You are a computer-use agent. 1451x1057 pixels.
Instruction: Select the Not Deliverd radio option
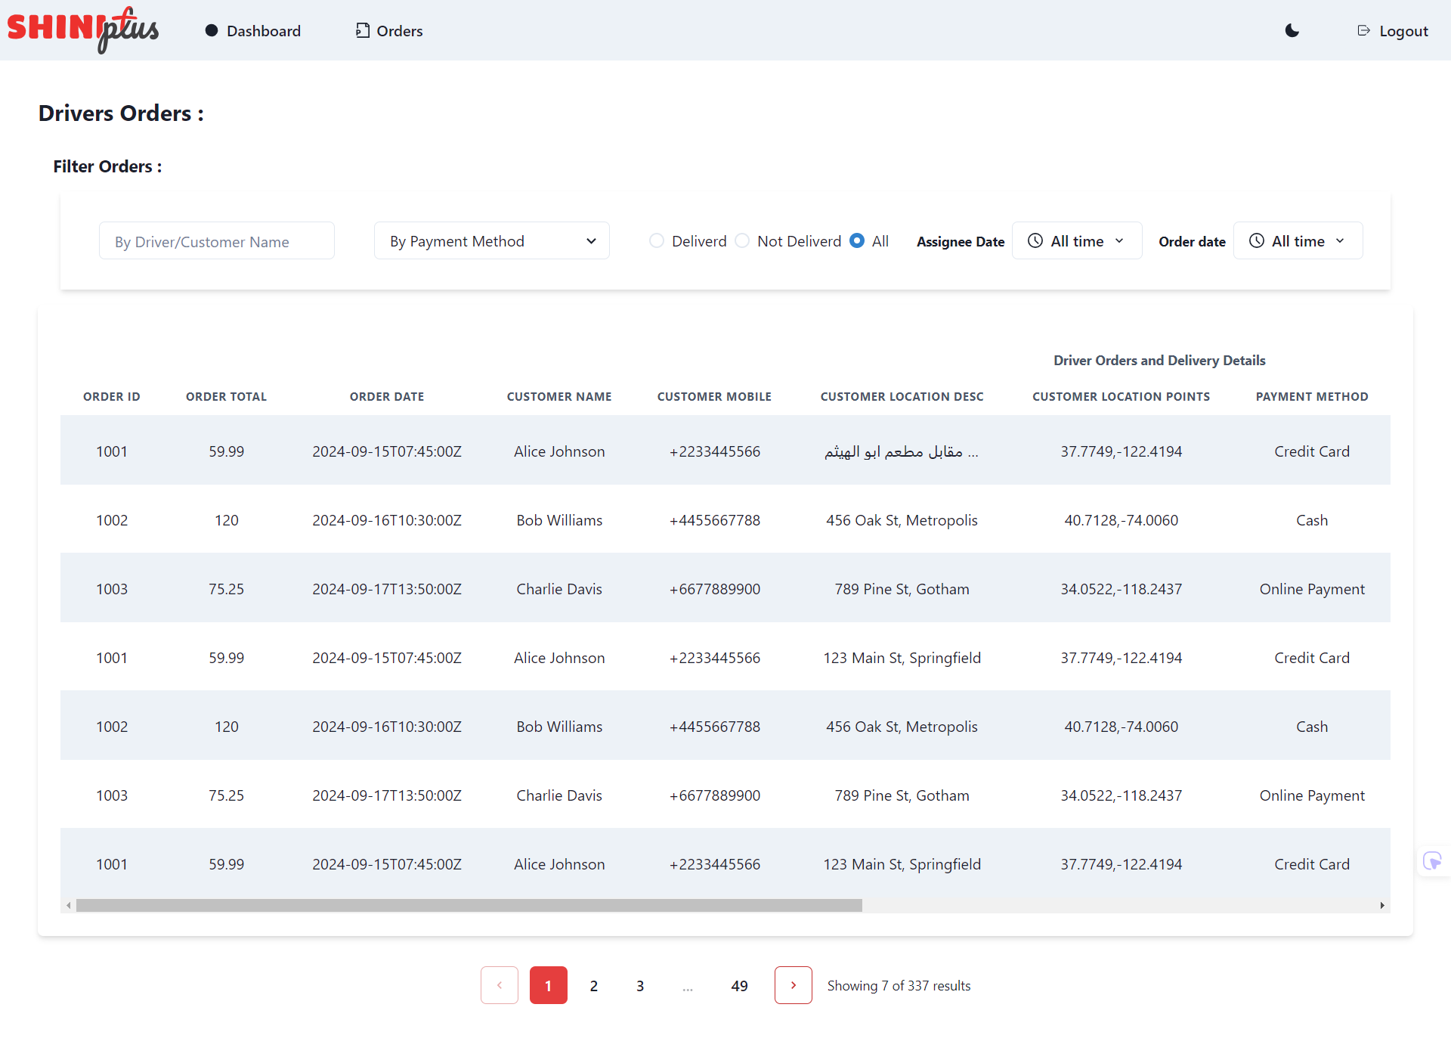click(742, 240)
